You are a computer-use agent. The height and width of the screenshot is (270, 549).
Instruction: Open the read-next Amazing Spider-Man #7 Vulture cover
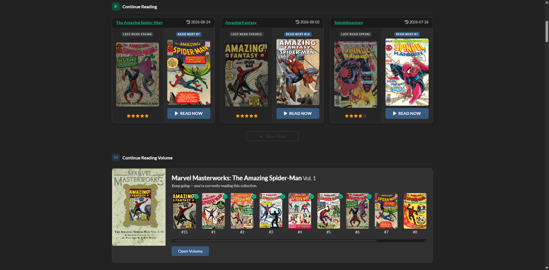point(189,72)
